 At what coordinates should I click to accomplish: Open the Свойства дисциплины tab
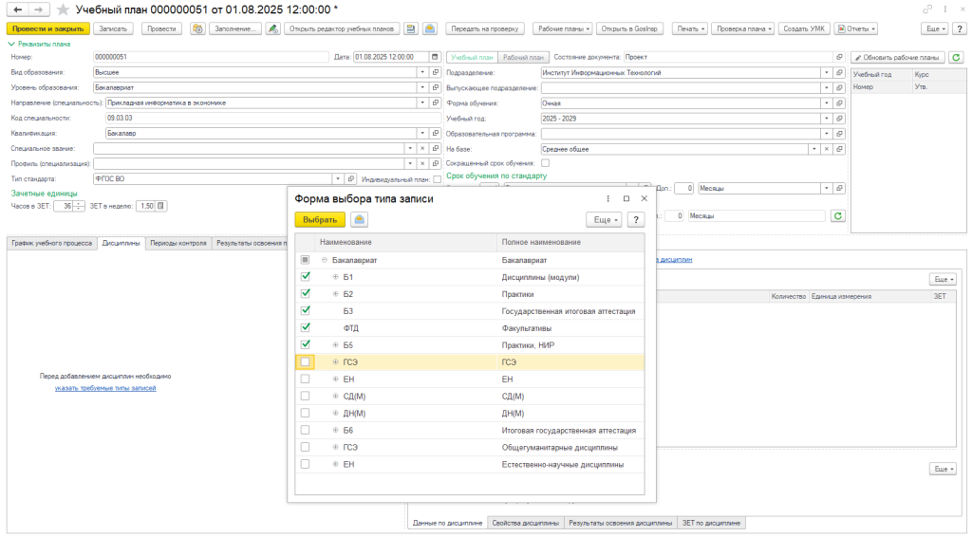pos(526,523)
